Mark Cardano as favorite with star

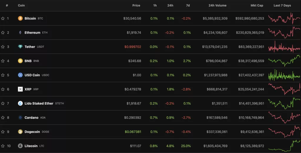click(3, 117)
